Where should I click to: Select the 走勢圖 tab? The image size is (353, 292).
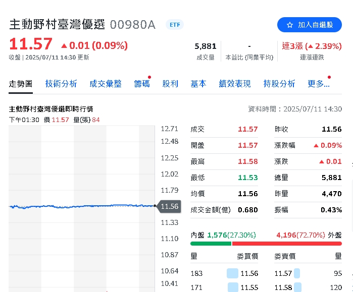coord(21,84)
